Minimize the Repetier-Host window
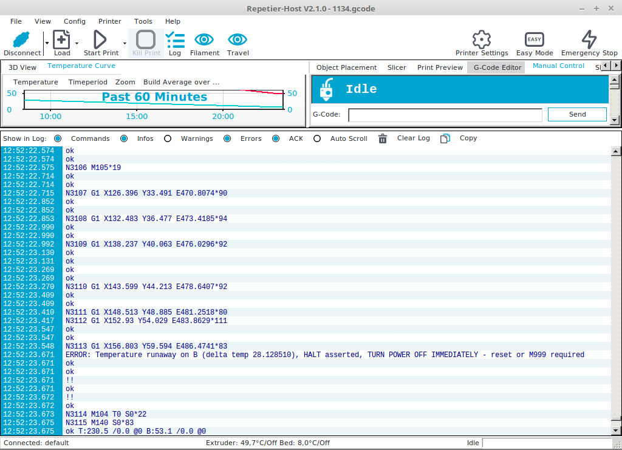Viewport: 622px width, 450px height. click(x=581, y=9)
